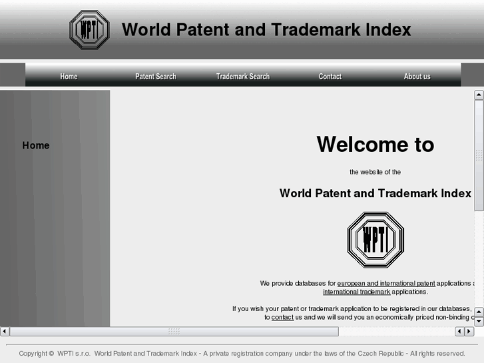Follow the international trademark link

tap(357, 292)
